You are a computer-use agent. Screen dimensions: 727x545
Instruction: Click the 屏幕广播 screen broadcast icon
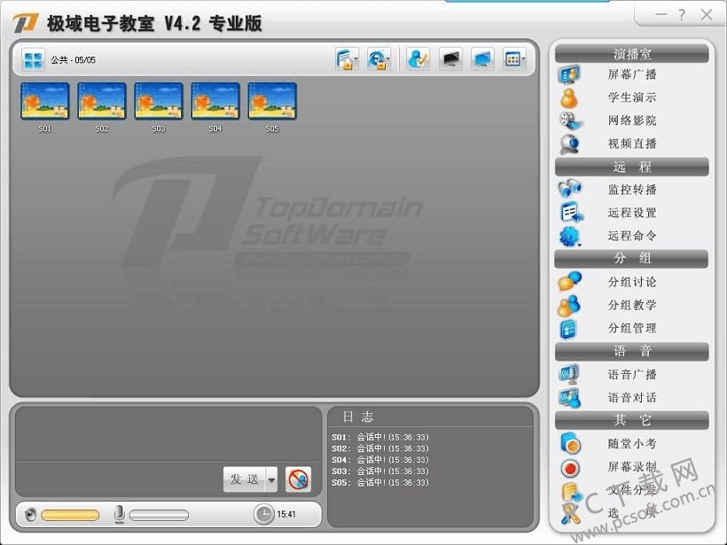click(x=569, y=74)
